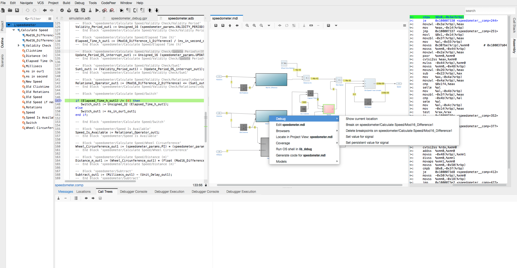This screenshot has width=517, height=268.
Task: Create a new file via toolbar icon
Action: coord(3,10)
